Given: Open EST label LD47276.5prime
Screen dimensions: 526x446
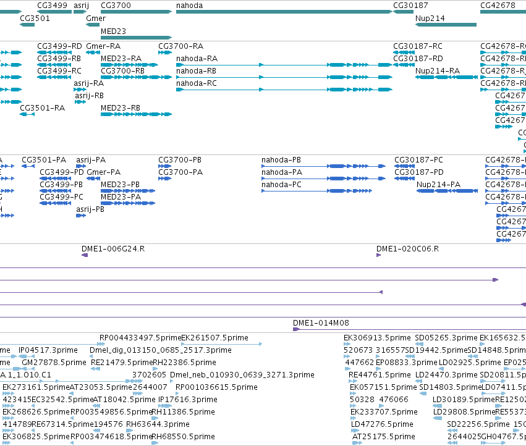Looking at the screenshot, I should (x=382, y=424).
